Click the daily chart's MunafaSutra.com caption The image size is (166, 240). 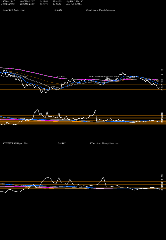[x=101, y=10]
